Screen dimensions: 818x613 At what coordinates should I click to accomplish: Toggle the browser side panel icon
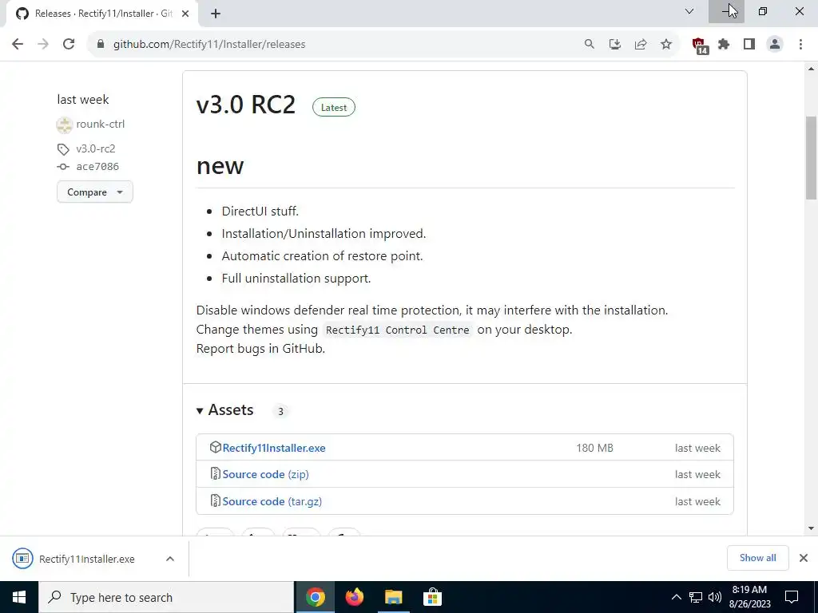[749, 45]
